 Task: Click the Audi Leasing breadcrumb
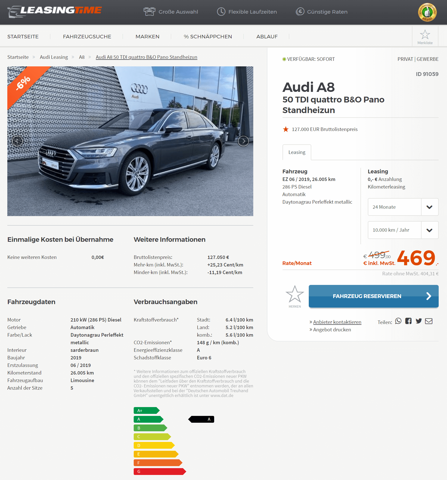click(54, 57)
